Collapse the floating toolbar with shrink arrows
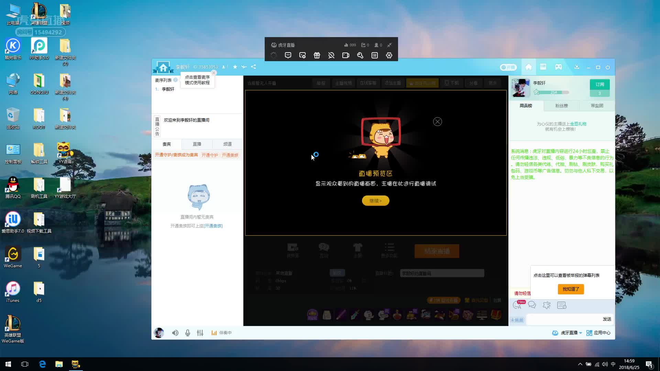This screenshot has width=660, height=371. point(389,45)
